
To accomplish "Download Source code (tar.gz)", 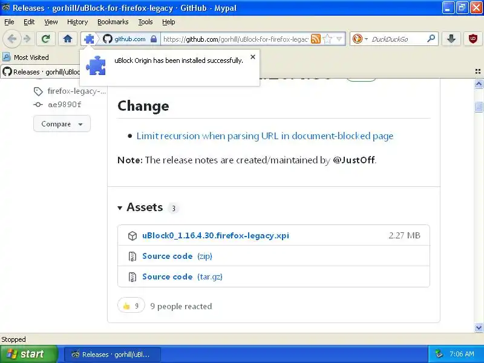I will tap(182, 276).
